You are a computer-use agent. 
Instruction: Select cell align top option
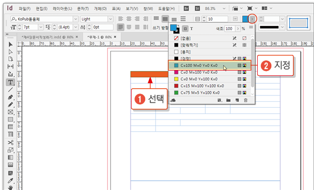(156, 19)
